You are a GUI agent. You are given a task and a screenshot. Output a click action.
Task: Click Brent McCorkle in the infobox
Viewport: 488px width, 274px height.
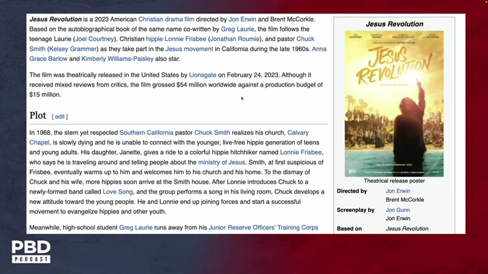pos(405,199)
